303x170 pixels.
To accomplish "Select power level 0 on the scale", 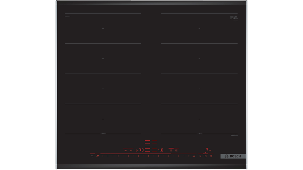I will [103, 156].
